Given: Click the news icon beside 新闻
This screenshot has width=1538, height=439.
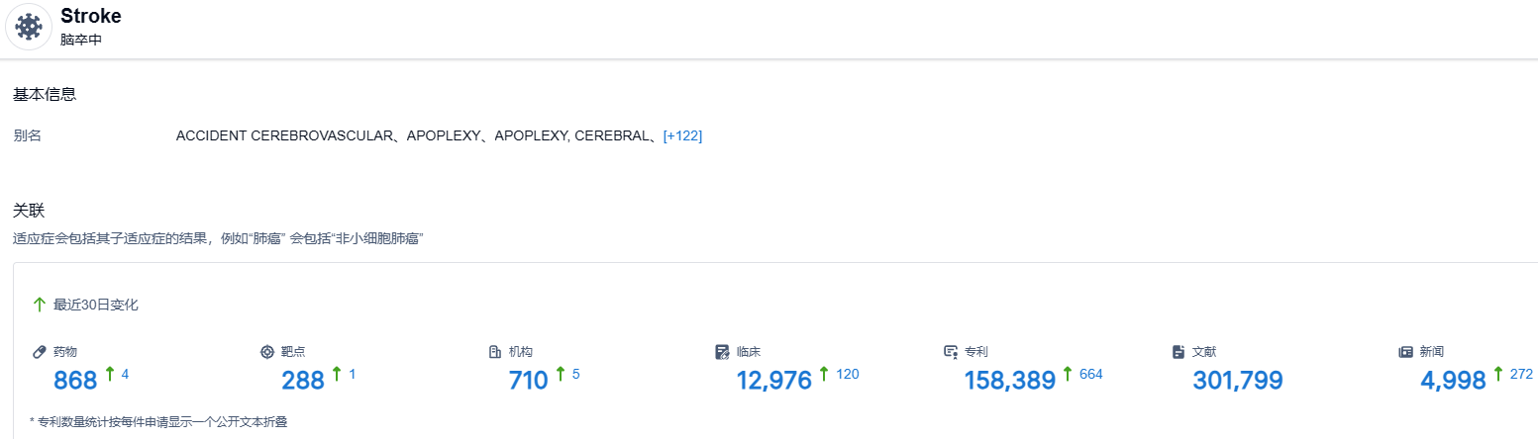Looking at the screenshot, I should coord(1405,352).
